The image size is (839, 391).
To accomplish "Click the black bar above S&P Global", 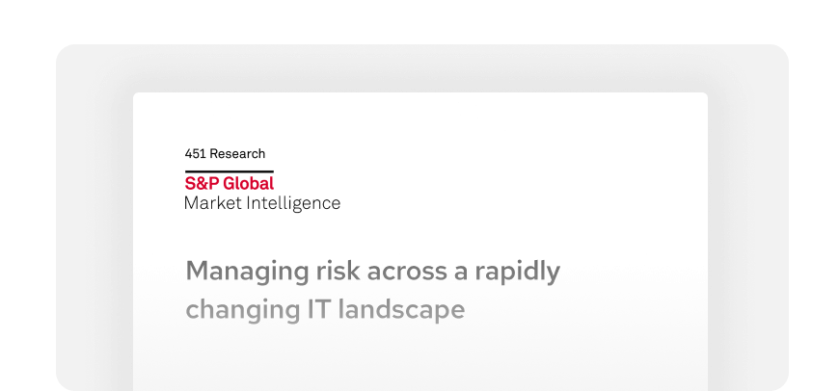I will point(230,170).
